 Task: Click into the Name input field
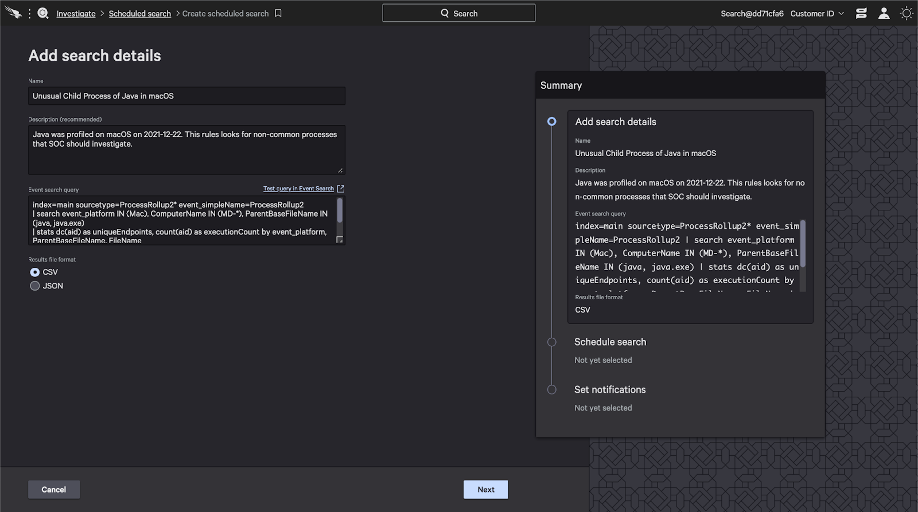(187, 96)
